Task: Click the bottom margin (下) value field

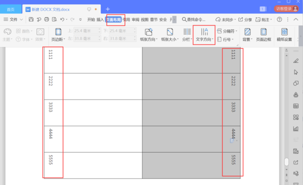Action: coord(123,31)
